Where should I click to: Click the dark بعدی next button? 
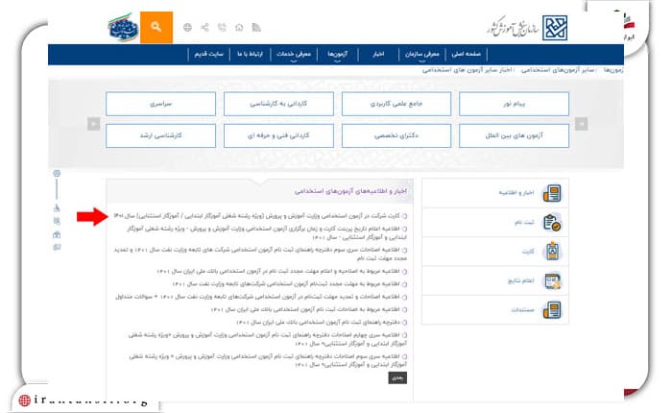click(397, 377)
